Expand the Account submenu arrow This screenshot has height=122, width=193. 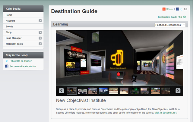pyautogui.click(x=40, y=21)
